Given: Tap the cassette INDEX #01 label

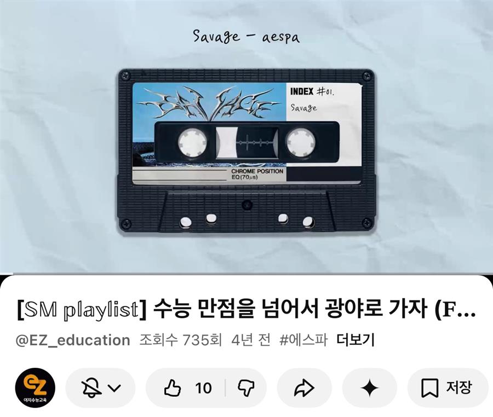Looking at the screenshot, I should pyautogui.click(x=312, y=92).
